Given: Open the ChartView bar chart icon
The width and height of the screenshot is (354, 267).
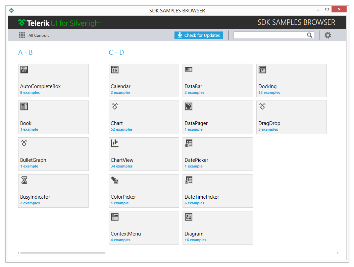Looking at the screenshot, I should [x=115, y=143].
